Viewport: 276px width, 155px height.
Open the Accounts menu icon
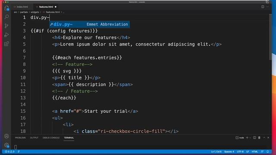pos(6,136)
